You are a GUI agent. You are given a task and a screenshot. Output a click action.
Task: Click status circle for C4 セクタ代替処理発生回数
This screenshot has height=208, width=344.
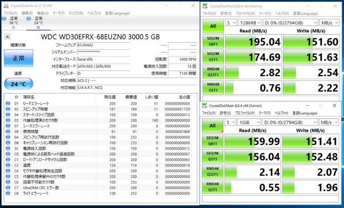pos(8,170)
